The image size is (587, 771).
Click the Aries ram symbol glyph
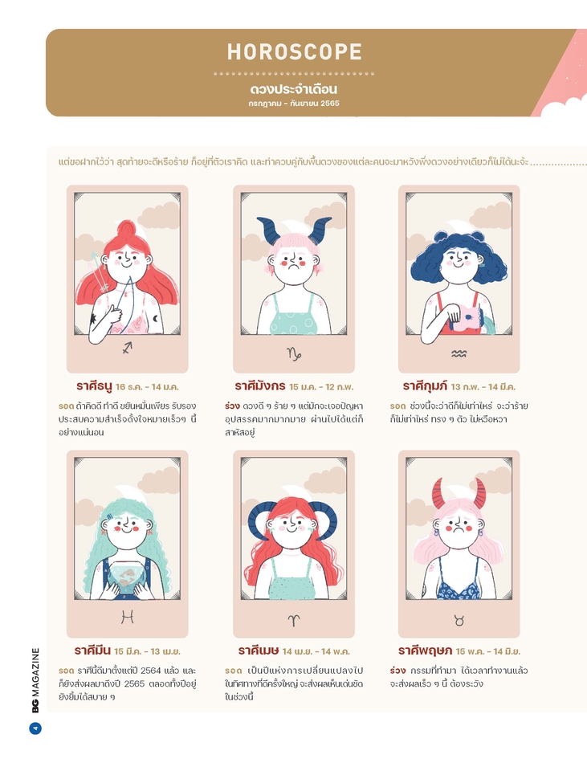point(294,621)
